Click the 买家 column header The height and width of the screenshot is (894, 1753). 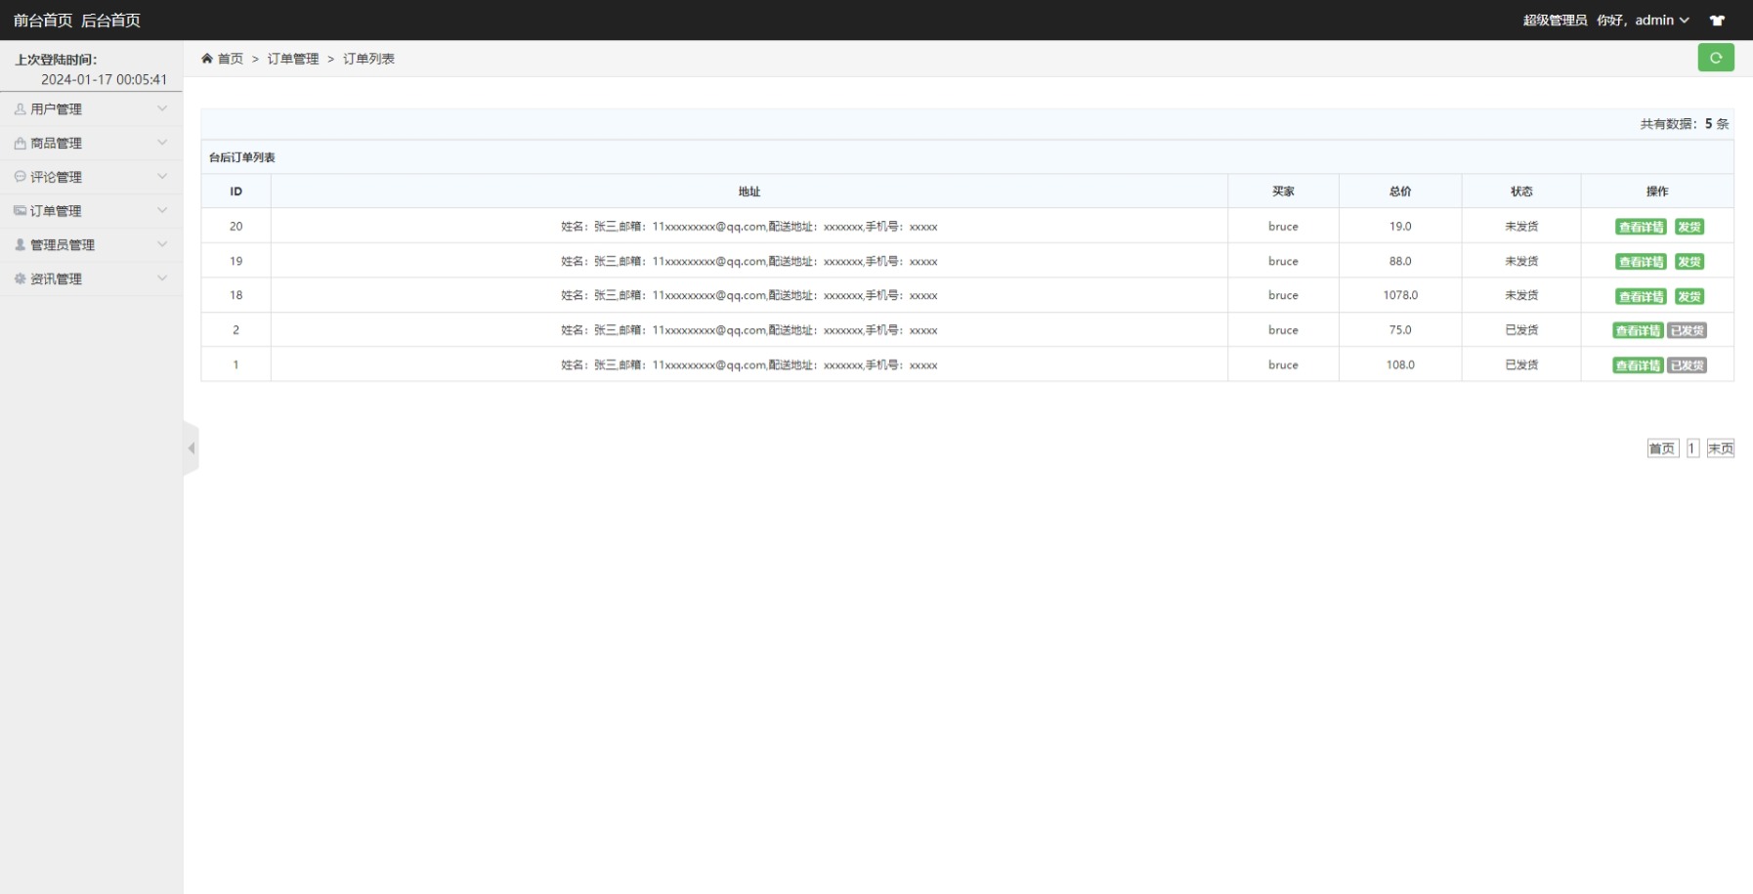1283,192
